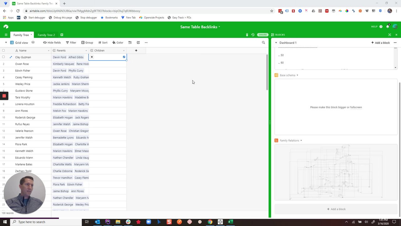
Task: Open Dashboard 1 more options menu
Action: (x=395, y=43)
